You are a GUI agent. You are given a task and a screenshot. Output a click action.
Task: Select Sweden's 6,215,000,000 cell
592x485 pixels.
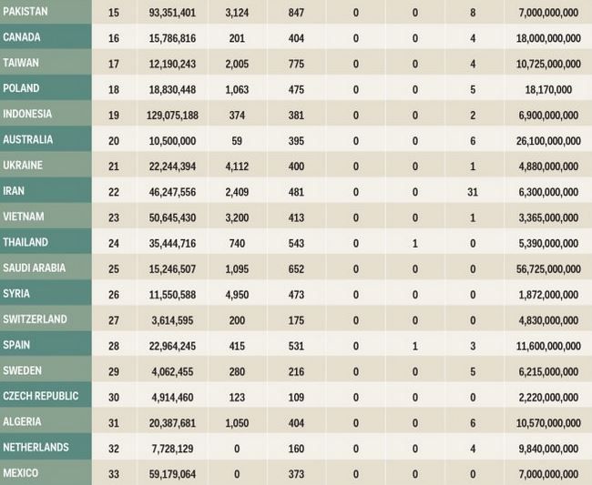(548, 372)
